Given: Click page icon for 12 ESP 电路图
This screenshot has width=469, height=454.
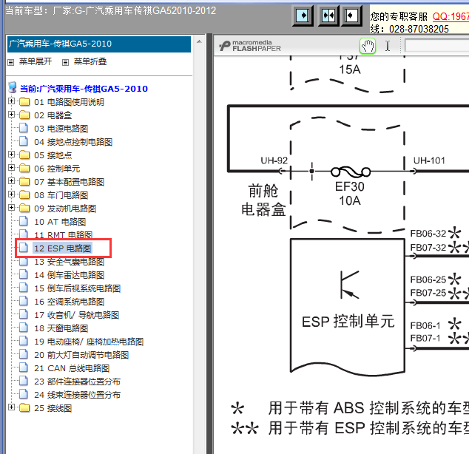Looking at the screenshot, I should pos(24,248).
